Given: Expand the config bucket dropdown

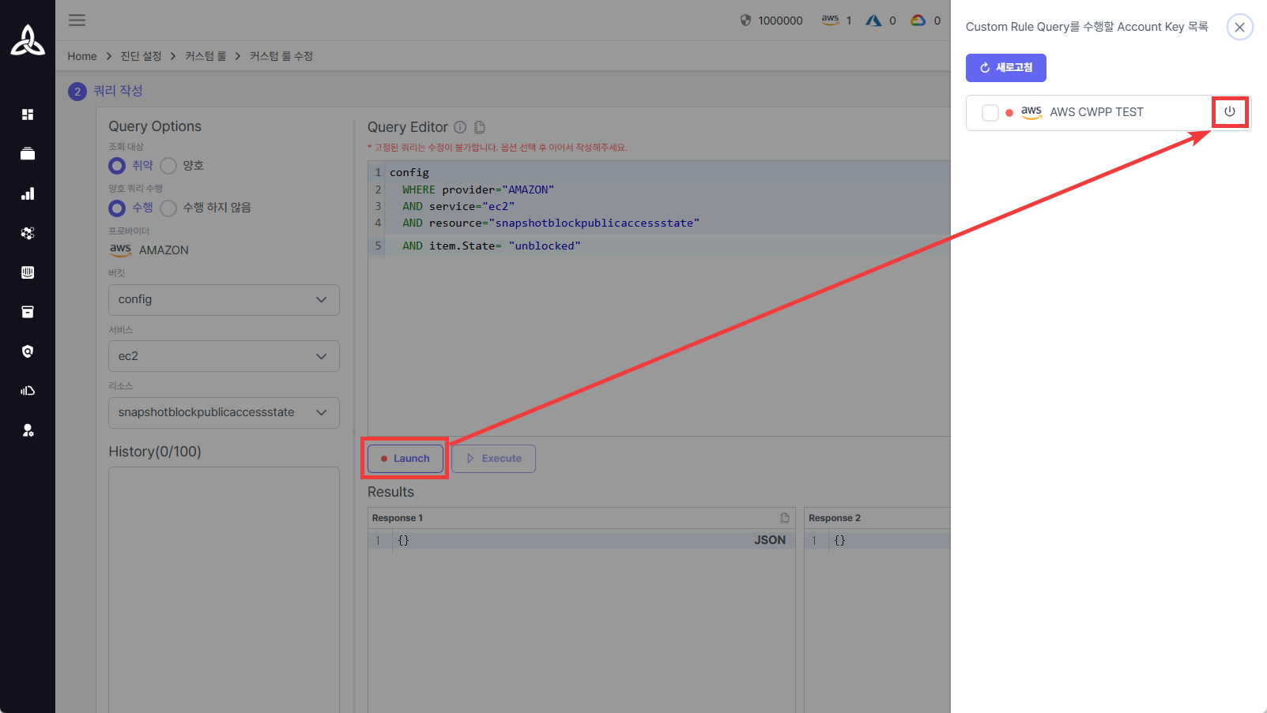Looking at the screenshot, I should (x=224, y=300).
